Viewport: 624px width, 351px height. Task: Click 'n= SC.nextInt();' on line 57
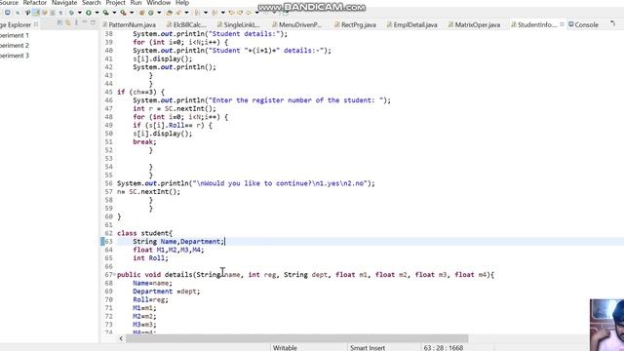point(148,192)
